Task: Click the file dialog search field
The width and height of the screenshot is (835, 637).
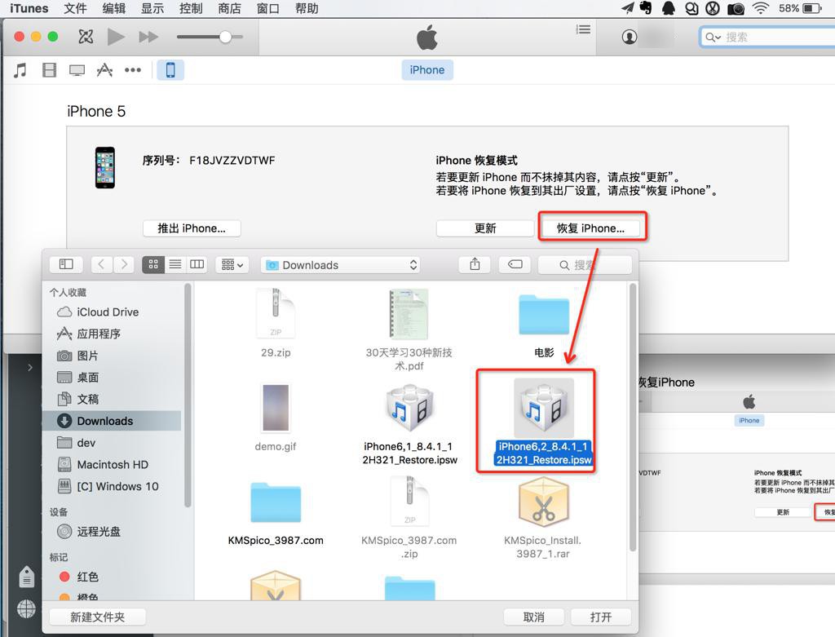Action: [585, 265]
